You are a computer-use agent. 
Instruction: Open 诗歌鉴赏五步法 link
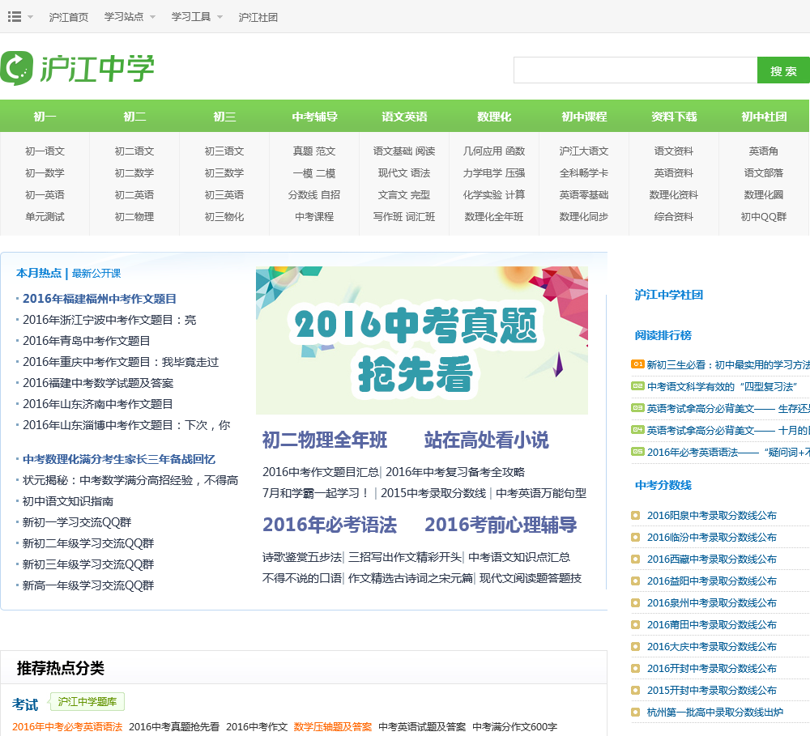pos(302,557)
